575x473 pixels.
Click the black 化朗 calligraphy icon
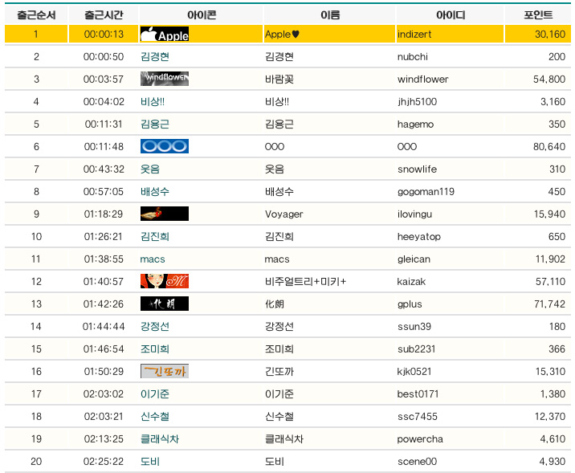coord(165,304)
